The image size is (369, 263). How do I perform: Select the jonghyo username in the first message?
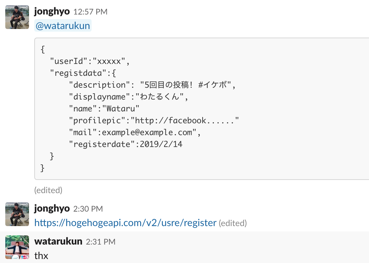click(x=51, y=11)
